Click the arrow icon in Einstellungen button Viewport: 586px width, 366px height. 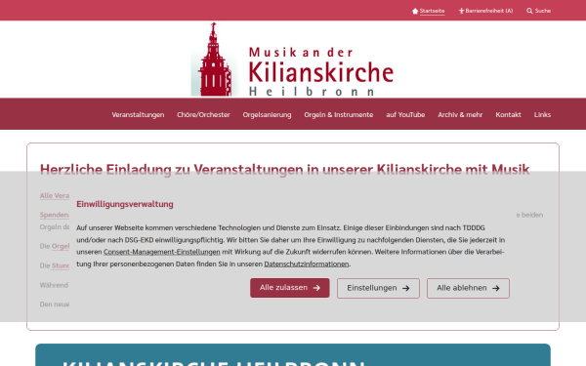click(x=406, y=288)
